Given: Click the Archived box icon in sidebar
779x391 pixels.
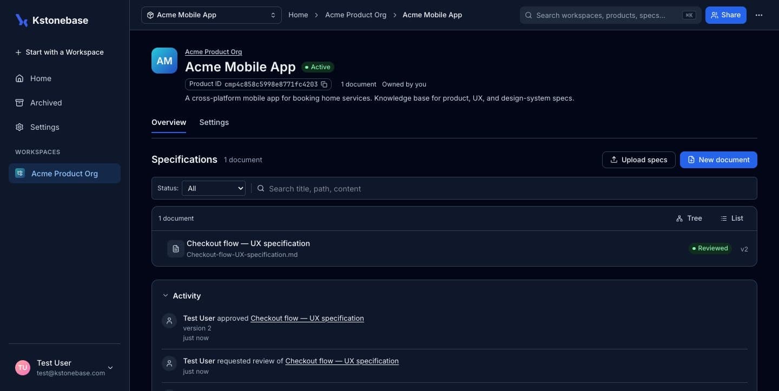Looking at the screenshot, I should click(19, 103).
